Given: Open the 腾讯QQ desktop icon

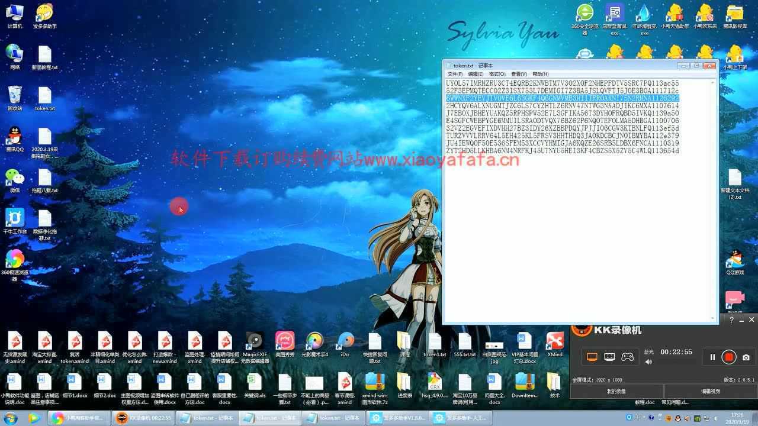Looking at the screenshot, I should tap(15, 140).
